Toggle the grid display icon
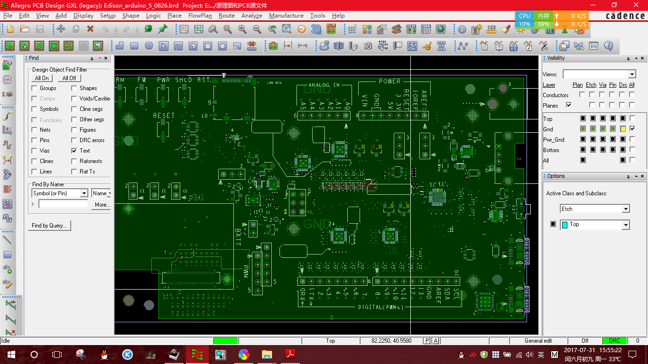This screenshot has width=648, height=364. click(x=352, y=29)
